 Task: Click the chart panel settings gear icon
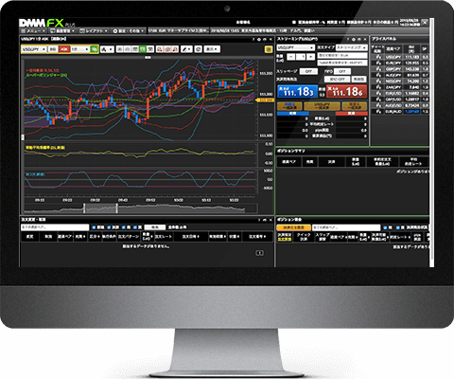coord(259,40)
